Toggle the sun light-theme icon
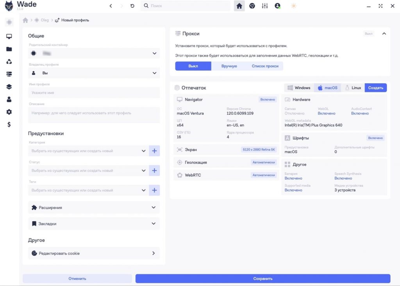The width and height of the screenshot is (400, 286). [x=294, y=6]
